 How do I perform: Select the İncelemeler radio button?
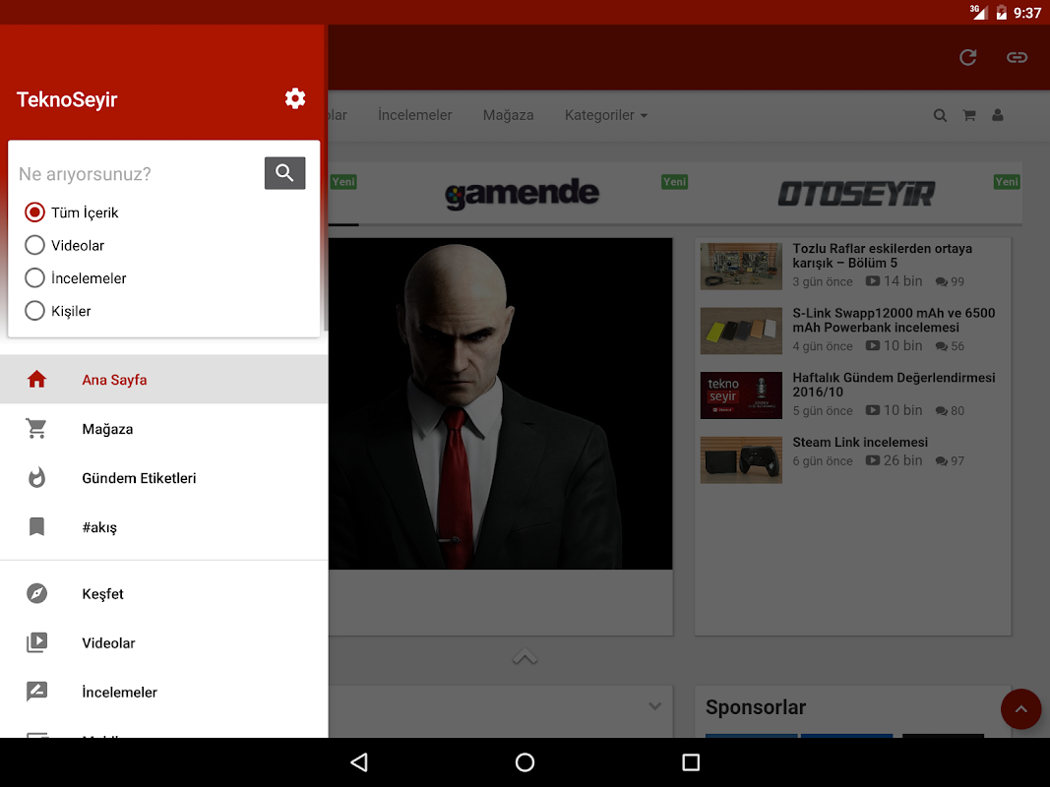[34, 277]
